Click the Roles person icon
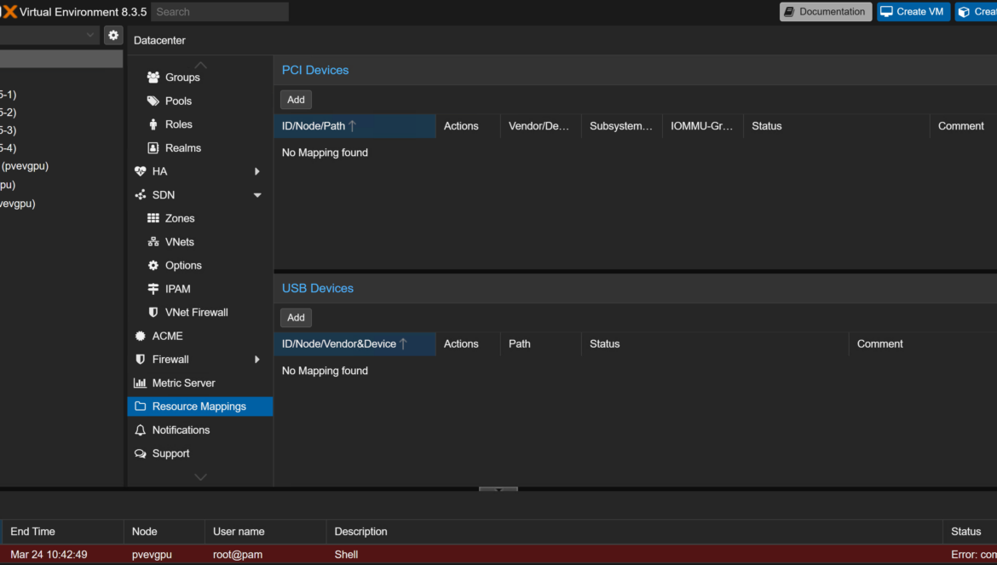 pos(153,124)
